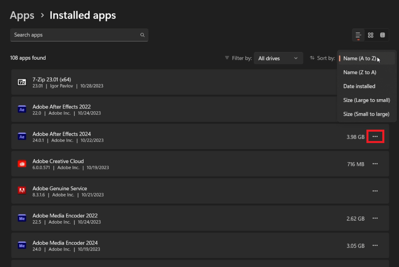The width and height of the screenshot is (399, 267).
Task: Select Adobe Media Encoder 2022 name
Action: pyautogui.click(x=65, y=215)
